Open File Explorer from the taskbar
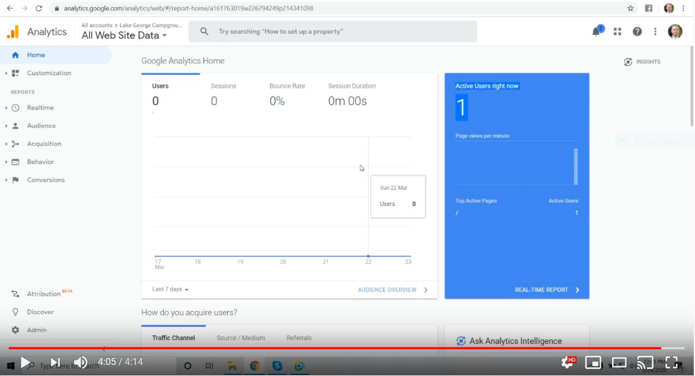Screen dimensions: 695x376 [x=232, y=366]
